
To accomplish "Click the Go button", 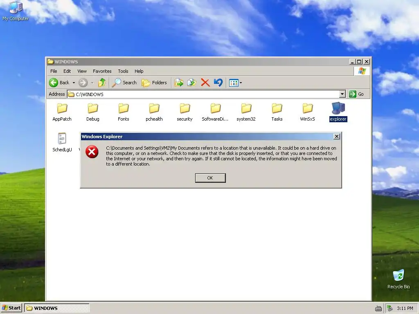I will coord(356,94).
